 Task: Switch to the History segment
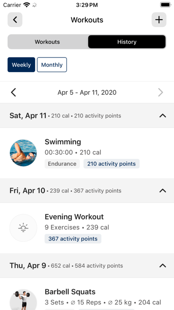coord(127,42)
